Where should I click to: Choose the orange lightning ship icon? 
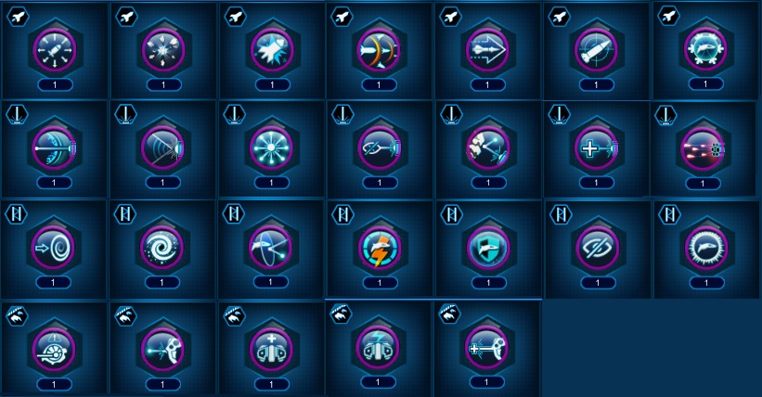tap(379, 248)
